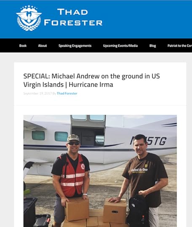192x227 pixels.
Task: Visit the Blog section
Action: pos(152,46)
